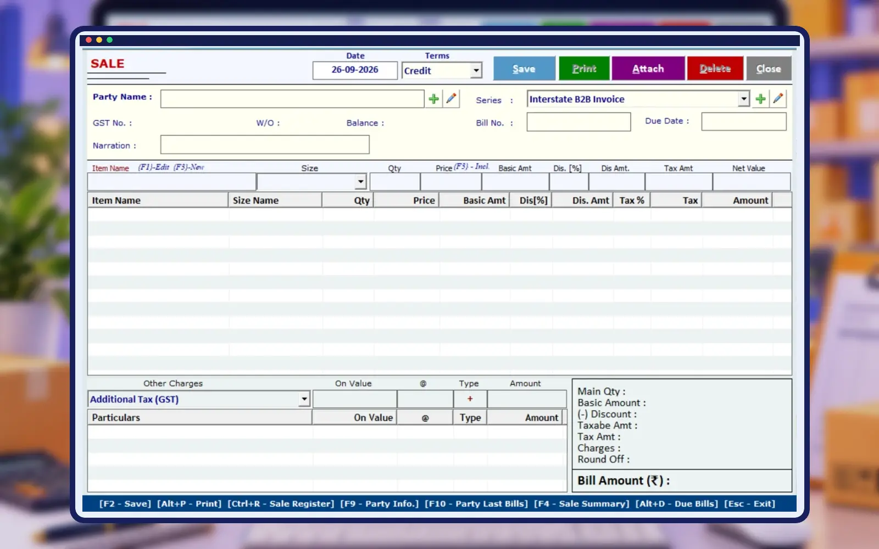Click the Basic Amt entry field
Screen dimensions: 879x549
click(x=515, y=182)
